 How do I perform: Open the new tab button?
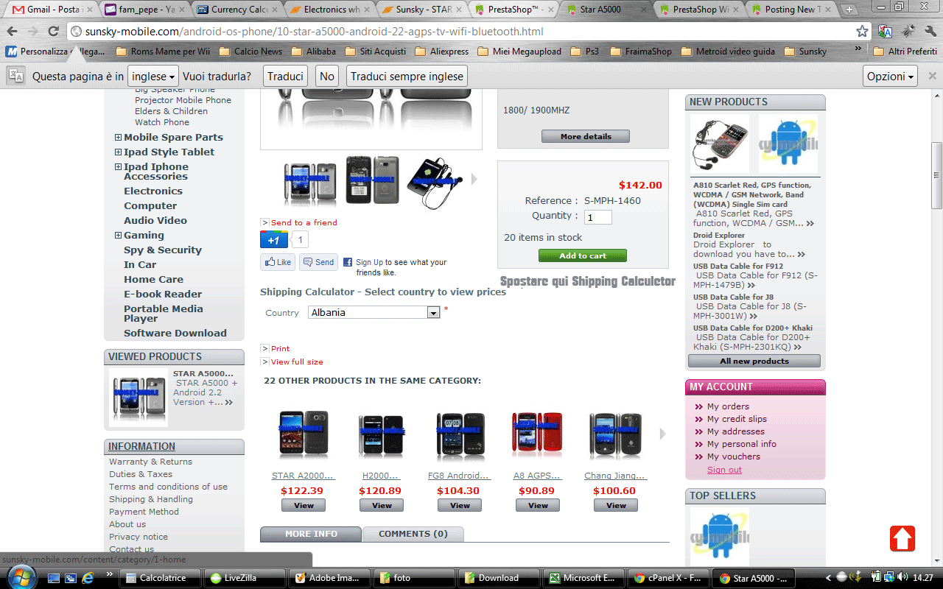point(849,10)
